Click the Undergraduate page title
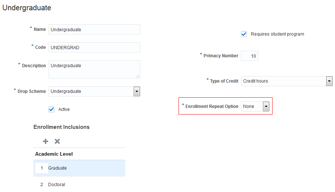This screenshot has width=335, height=192. click(27, 8)
